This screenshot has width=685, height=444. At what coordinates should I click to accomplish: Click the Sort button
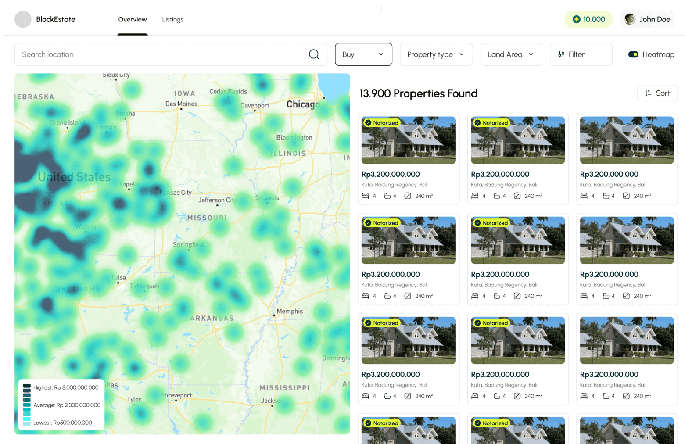[657, 93]
